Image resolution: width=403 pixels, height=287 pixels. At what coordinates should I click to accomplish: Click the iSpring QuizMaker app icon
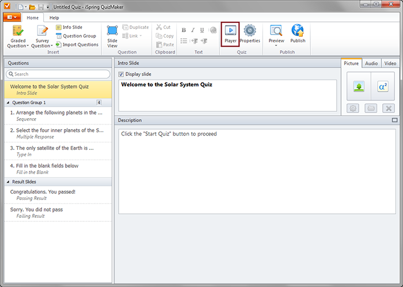point(7,6)
